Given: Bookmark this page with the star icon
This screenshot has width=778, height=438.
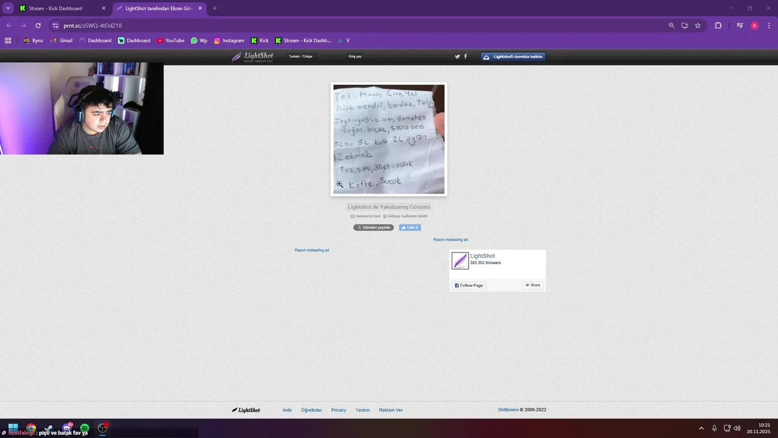Looking at the screenshot, I should tap(698, 26).
